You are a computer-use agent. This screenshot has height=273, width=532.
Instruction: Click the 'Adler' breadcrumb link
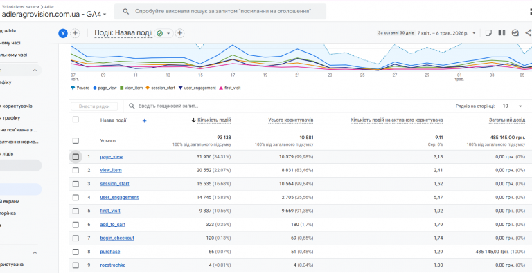pyautogui.click(x=49, y=7)
